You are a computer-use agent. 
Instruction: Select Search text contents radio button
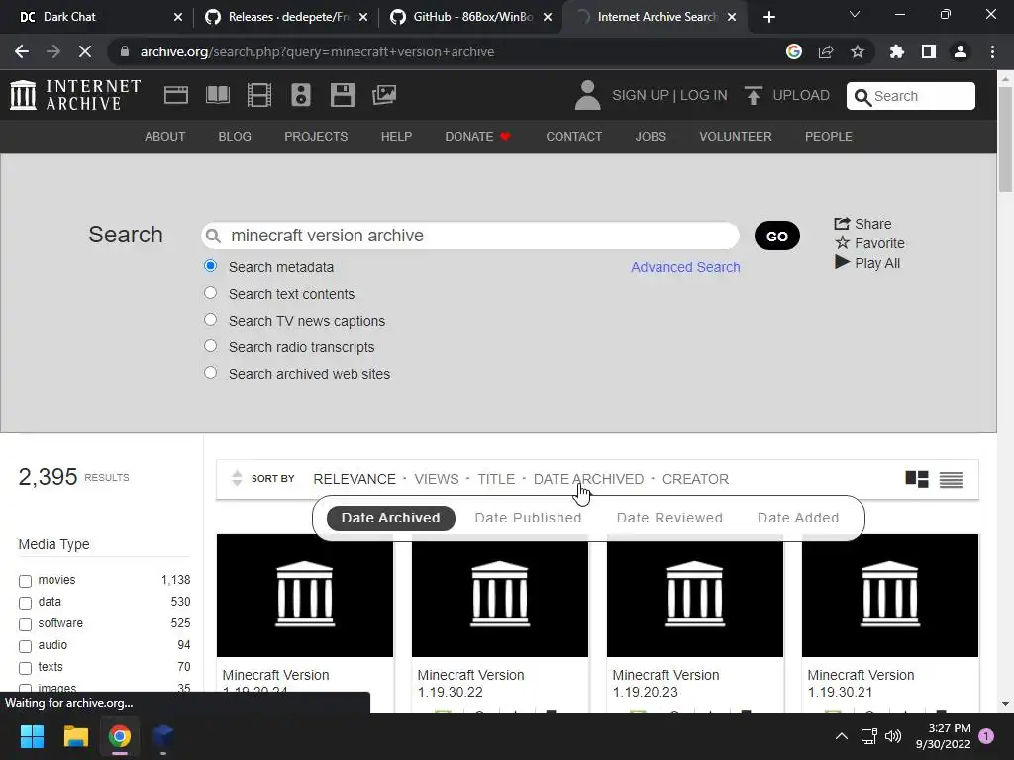point(210,293)
